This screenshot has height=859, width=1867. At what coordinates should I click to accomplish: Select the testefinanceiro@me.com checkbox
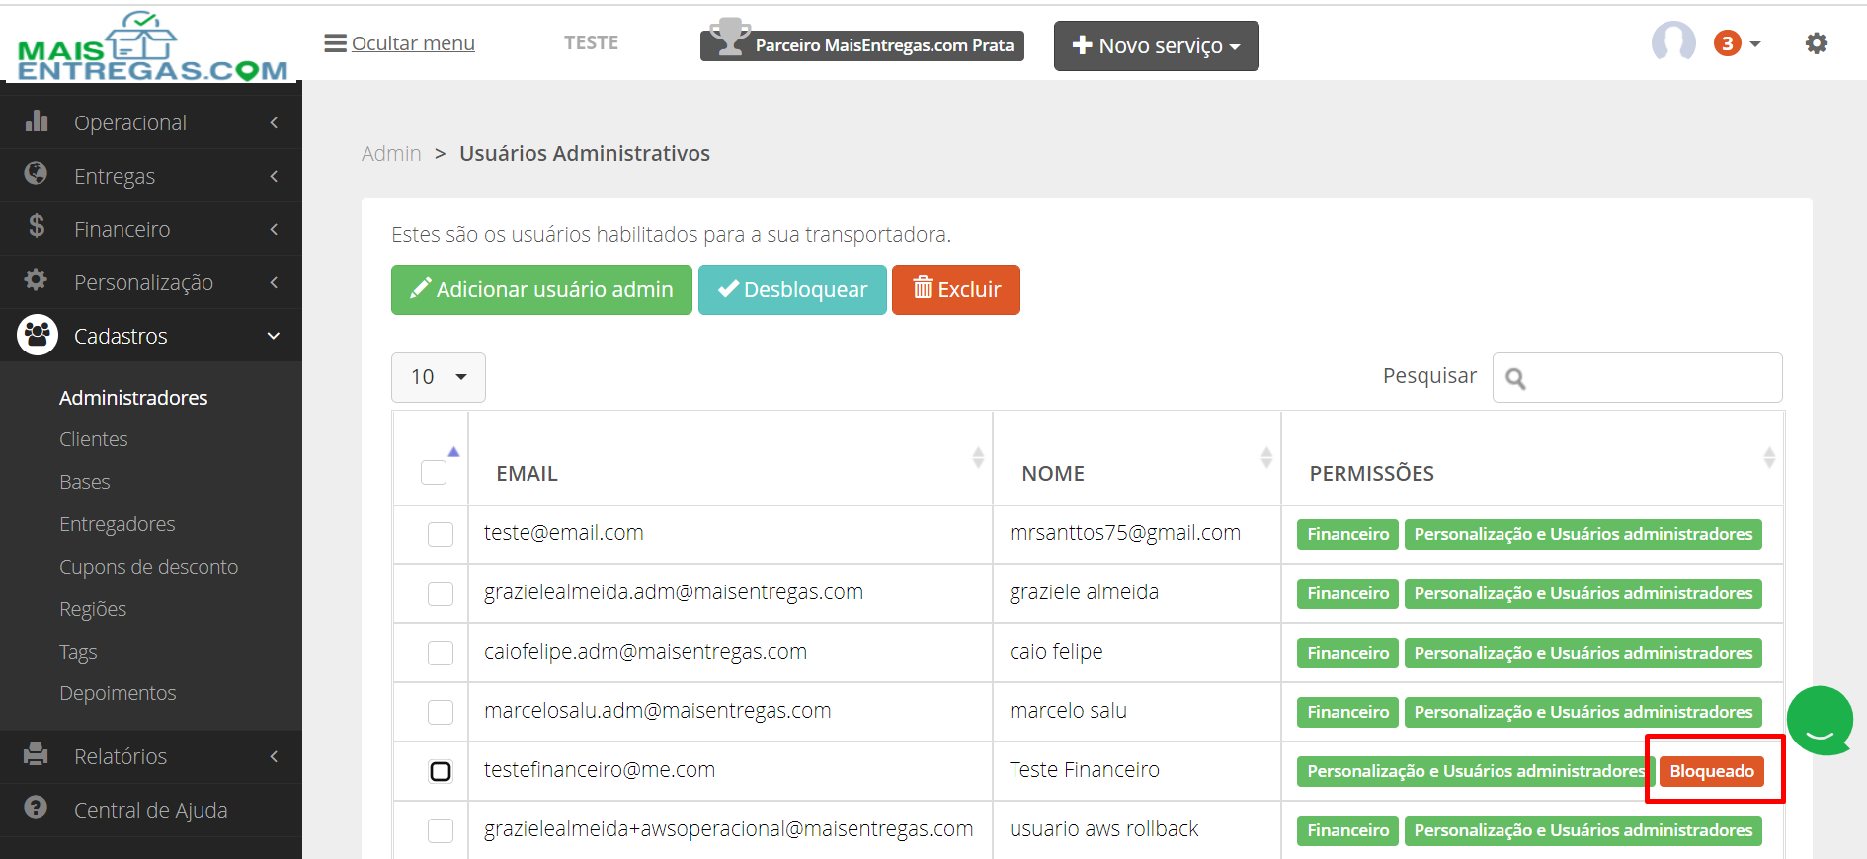click(x=441, y=771)
